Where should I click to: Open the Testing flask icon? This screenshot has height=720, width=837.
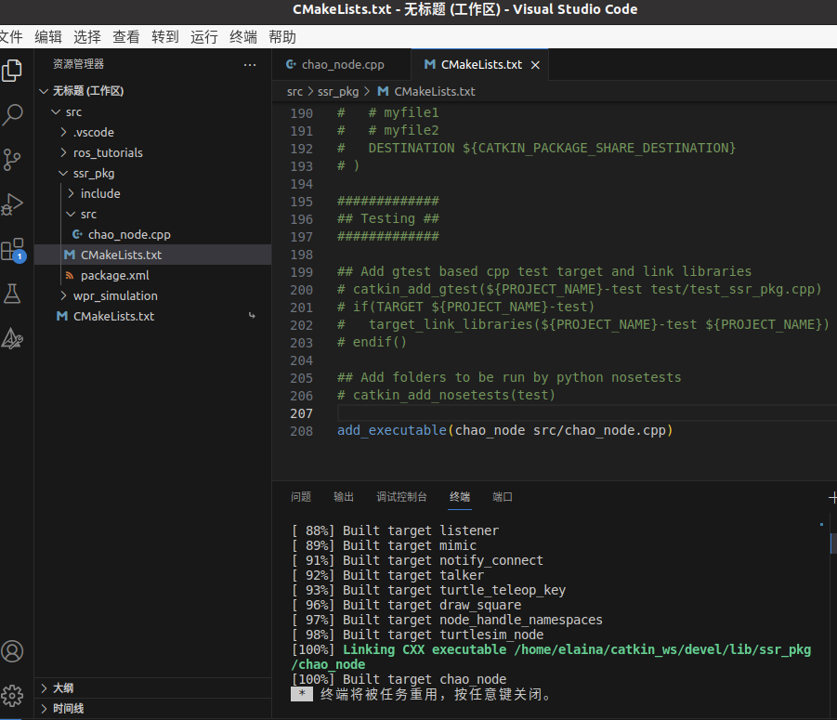(12, 294)
